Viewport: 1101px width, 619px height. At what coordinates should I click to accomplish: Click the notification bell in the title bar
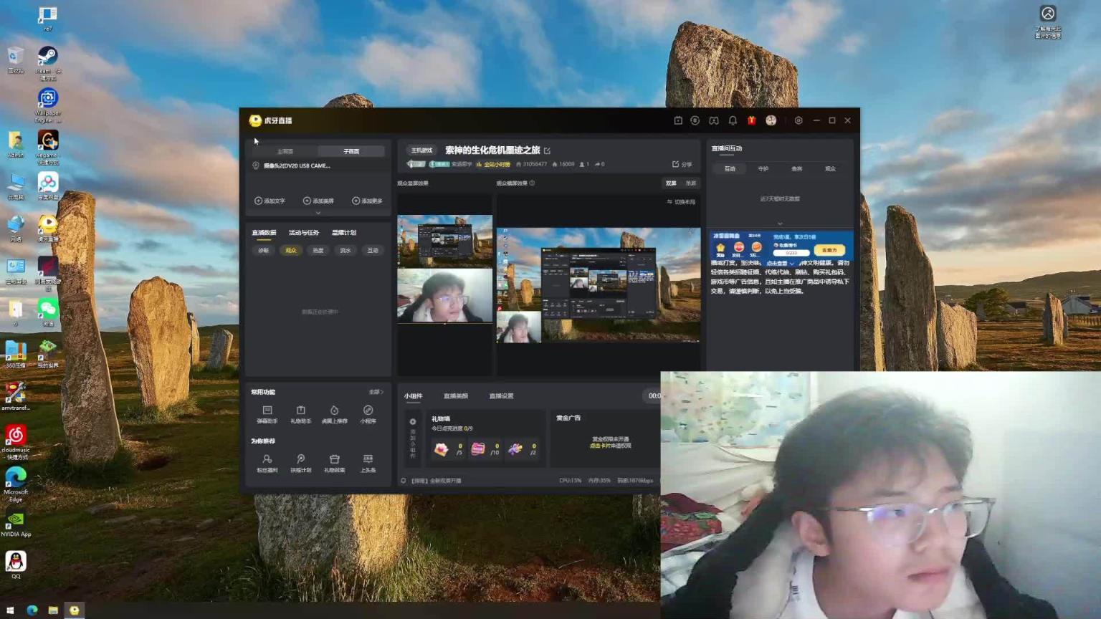pyautogui.click(x=733, y=120)
